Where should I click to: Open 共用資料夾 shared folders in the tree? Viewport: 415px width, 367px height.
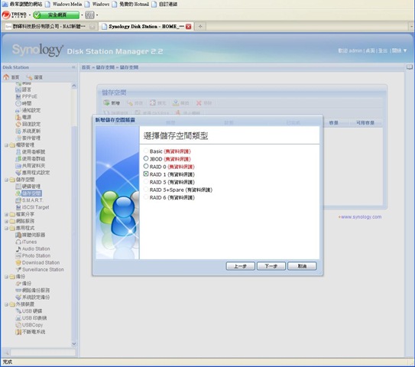coord(31,165)
